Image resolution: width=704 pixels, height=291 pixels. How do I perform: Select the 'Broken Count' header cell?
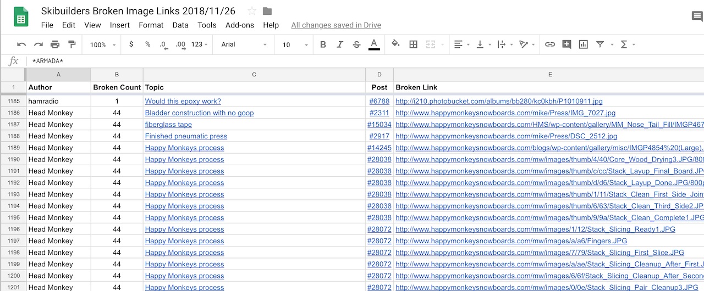coord(117,87)
